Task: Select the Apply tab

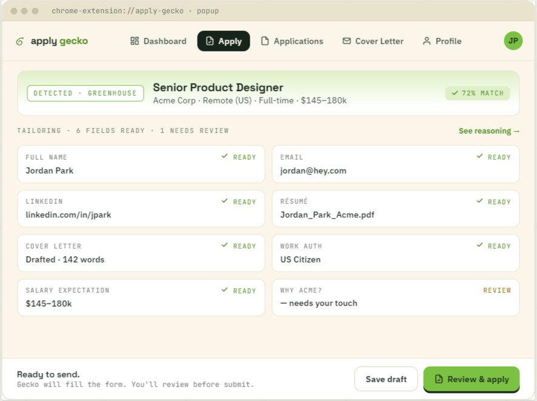Action: coord(224,41)
